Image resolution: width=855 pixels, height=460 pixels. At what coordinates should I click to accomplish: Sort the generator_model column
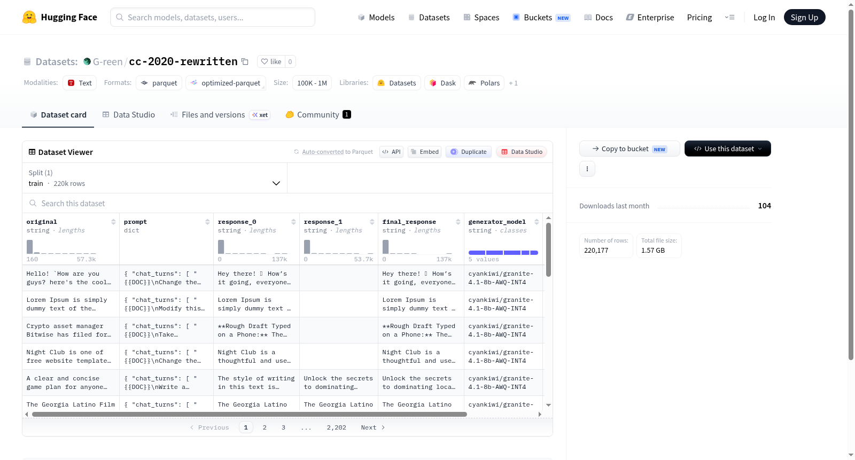537,222
